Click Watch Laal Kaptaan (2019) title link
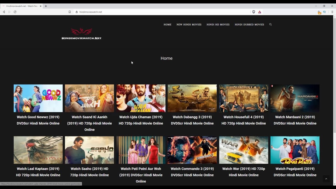 (x=38, y=172)
